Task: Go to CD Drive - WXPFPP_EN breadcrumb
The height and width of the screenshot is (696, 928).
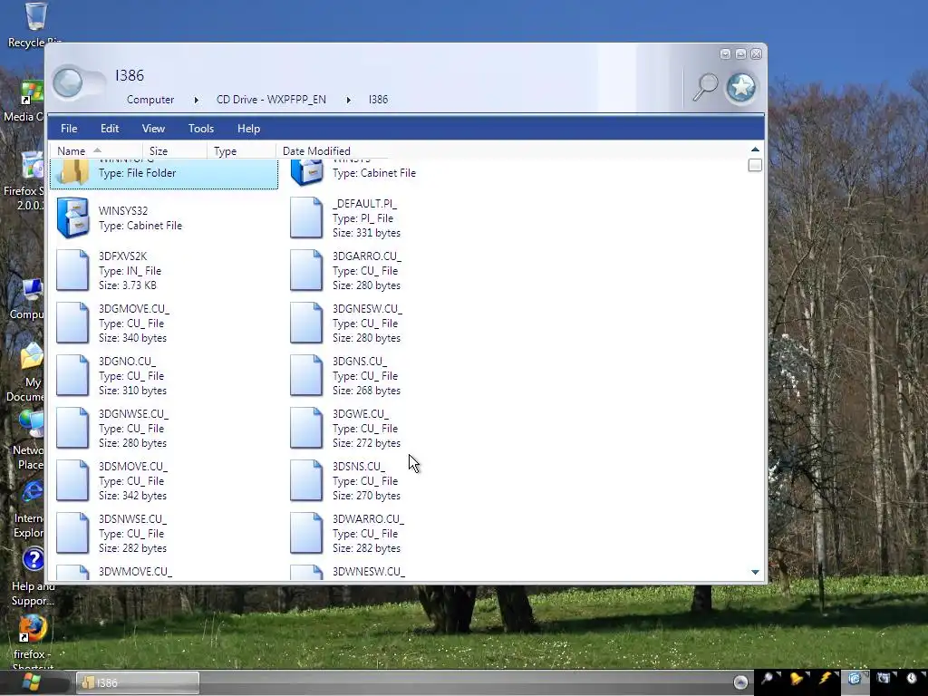Action: coord(271,100)
